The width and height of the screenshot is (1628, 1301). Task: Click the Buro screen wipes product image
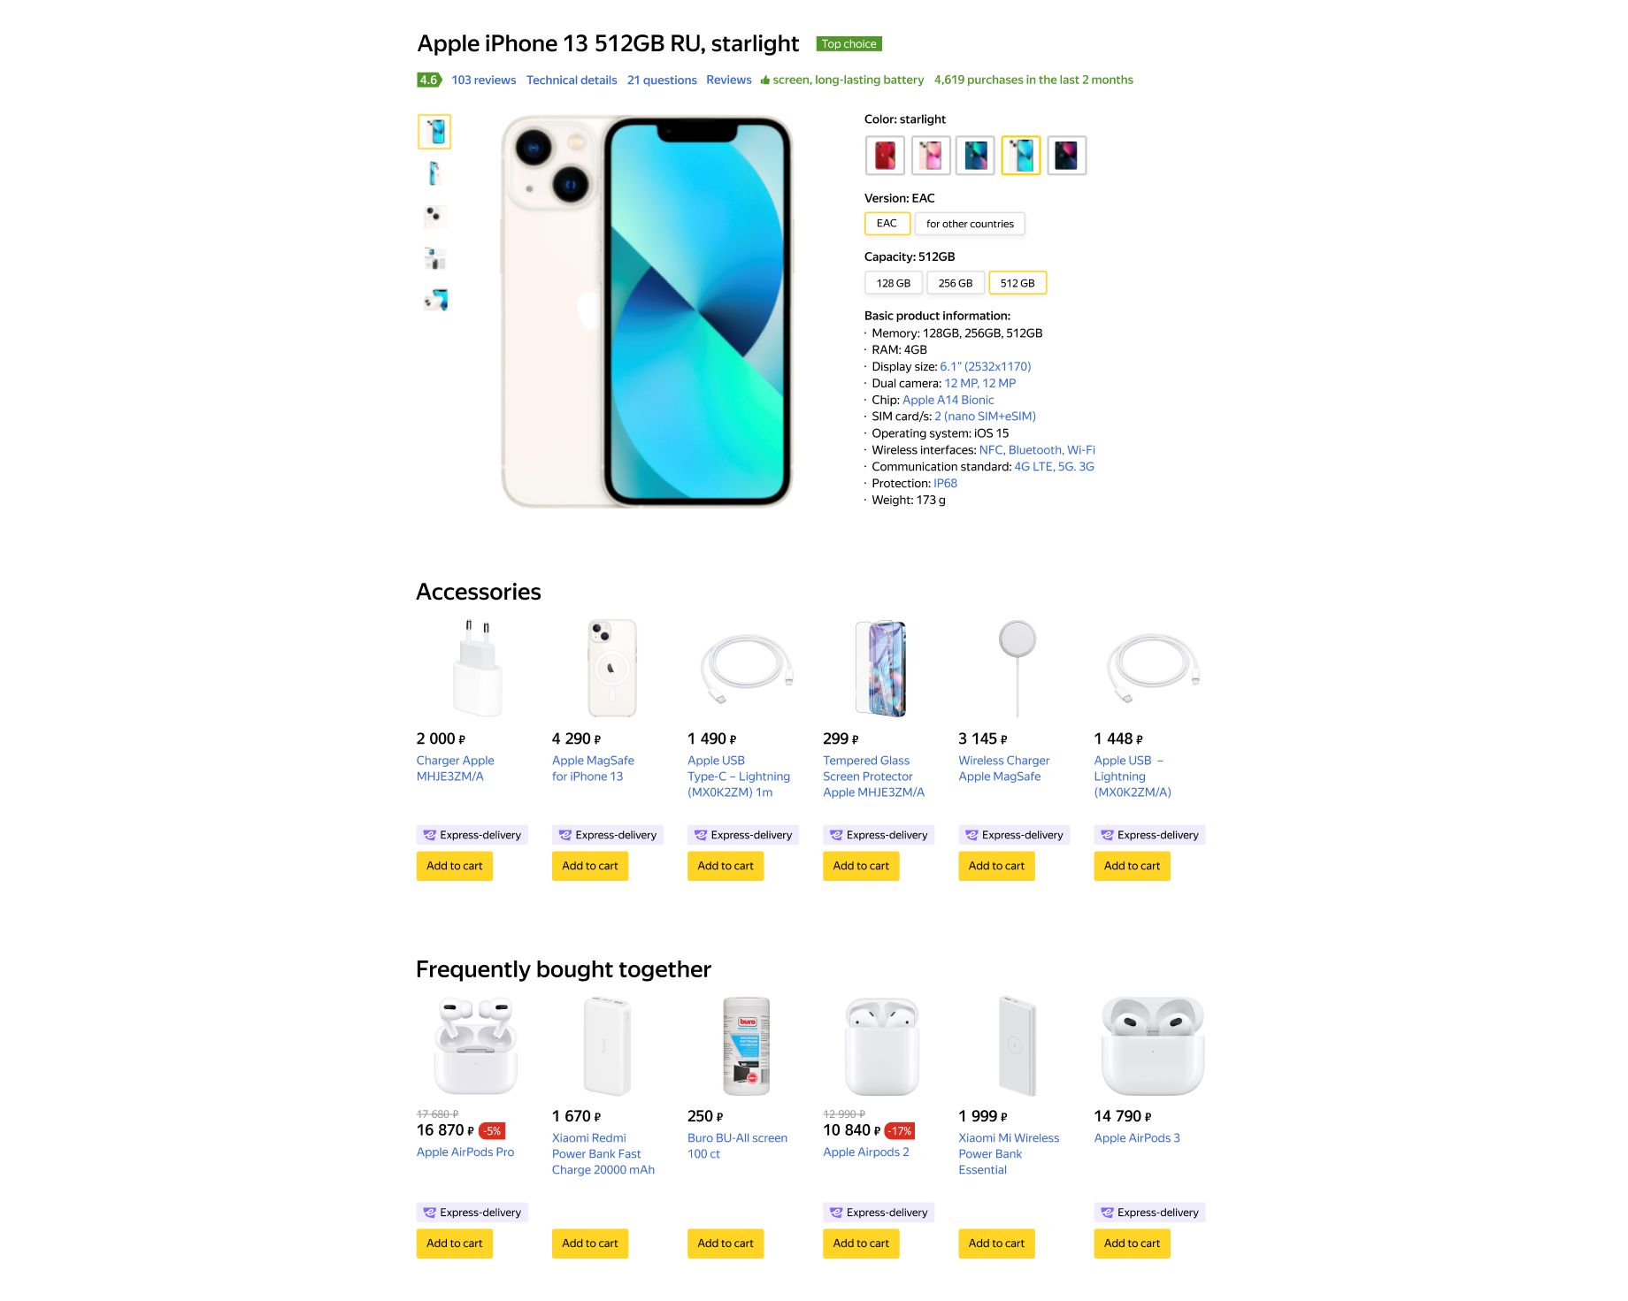tap(747, 1046)
